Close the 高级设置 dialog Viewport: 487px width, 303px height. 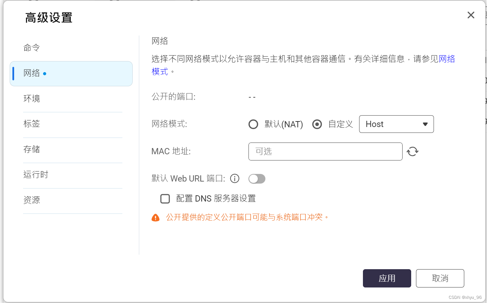[x=471, y=15]
